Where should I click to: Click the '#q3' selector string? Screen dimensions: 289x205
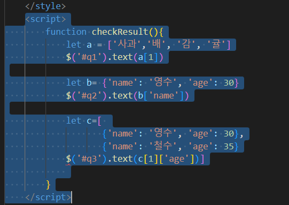click(x=89, y=159)
